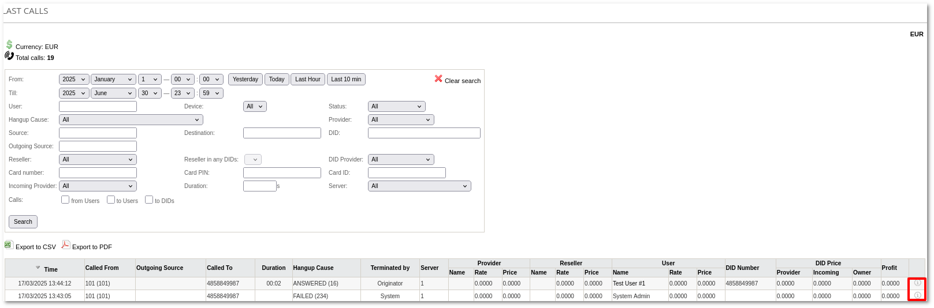Click the Export to CSV spreadsheet icon

[x=9, y=245]
